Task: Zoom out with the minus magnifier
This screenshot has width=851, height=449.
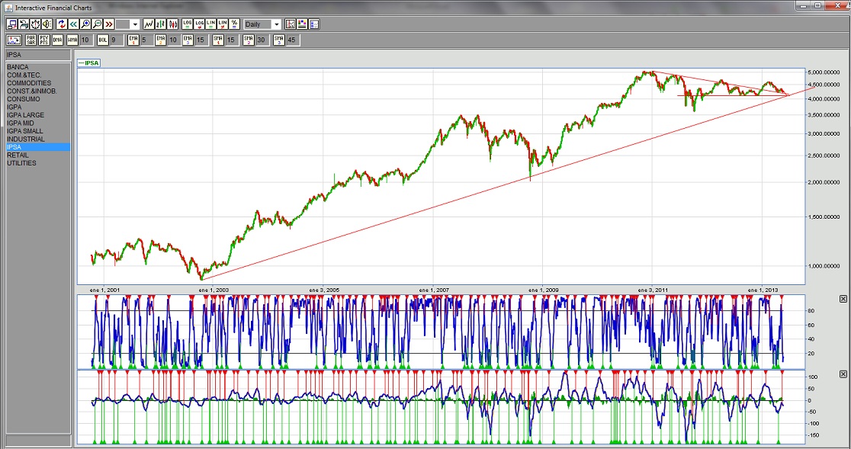Action: click(x=97, y=24)
